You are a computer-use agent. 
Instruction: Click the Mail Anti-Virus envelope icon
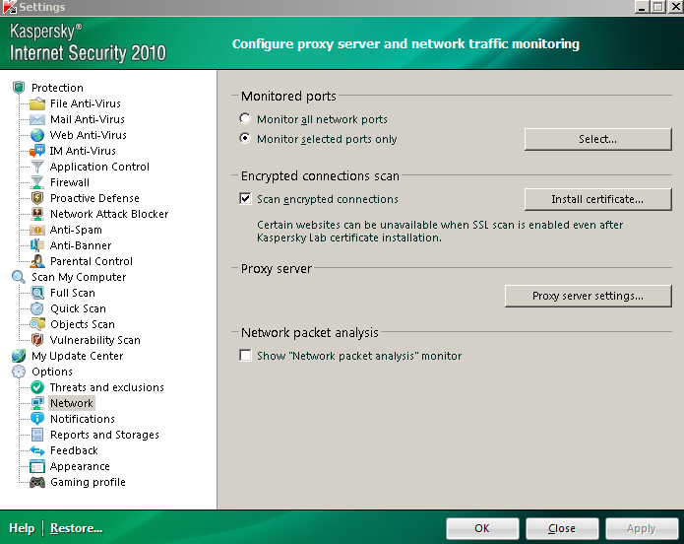pos(37,119)
